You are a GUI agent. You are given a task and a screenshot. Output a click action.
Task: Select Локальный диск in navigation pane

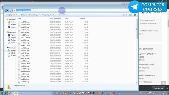(x=12, y=50)
